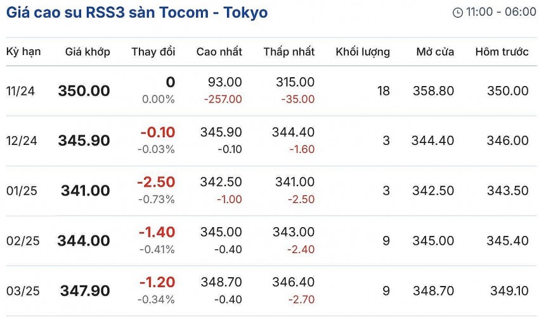
Task: Click the Cao nhất column header
Action: click(219, 52)
